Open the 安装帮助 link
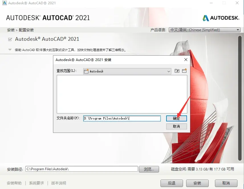This screenshot has width=244, height=189. (14, 183)
